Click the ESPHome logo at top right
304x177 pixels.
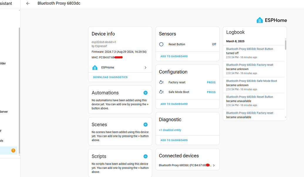tap(271, 20)
